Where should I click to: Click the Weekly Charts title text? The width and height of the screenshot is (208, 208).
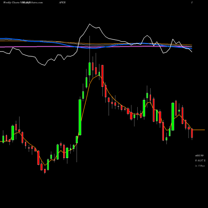click(12, 2)
